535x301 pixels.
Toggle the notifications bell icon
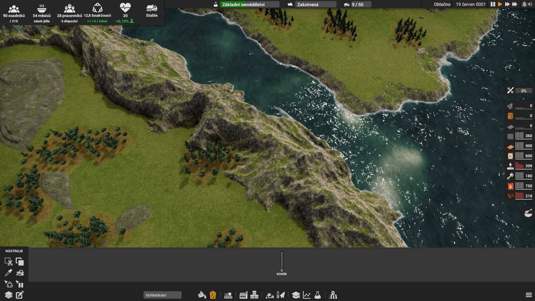pyautogui.click(x=524, y=4)
